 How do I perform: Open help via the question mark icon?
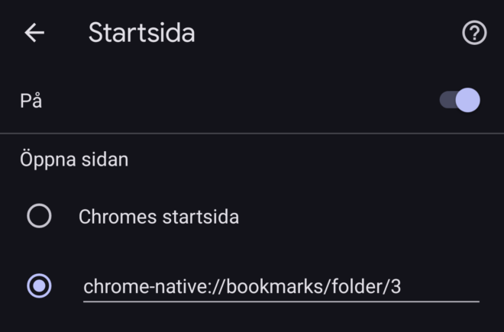(474, 33)
